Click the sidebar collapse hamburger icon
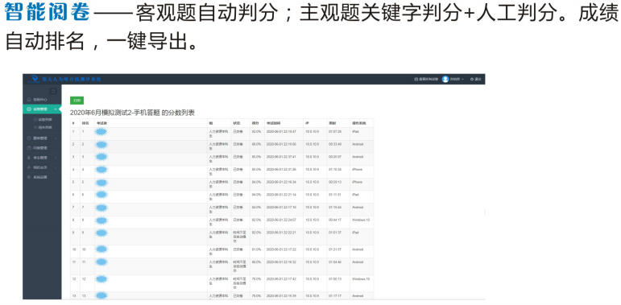The height and width of the screenshot is (305, 621). [x=53, y=92]
